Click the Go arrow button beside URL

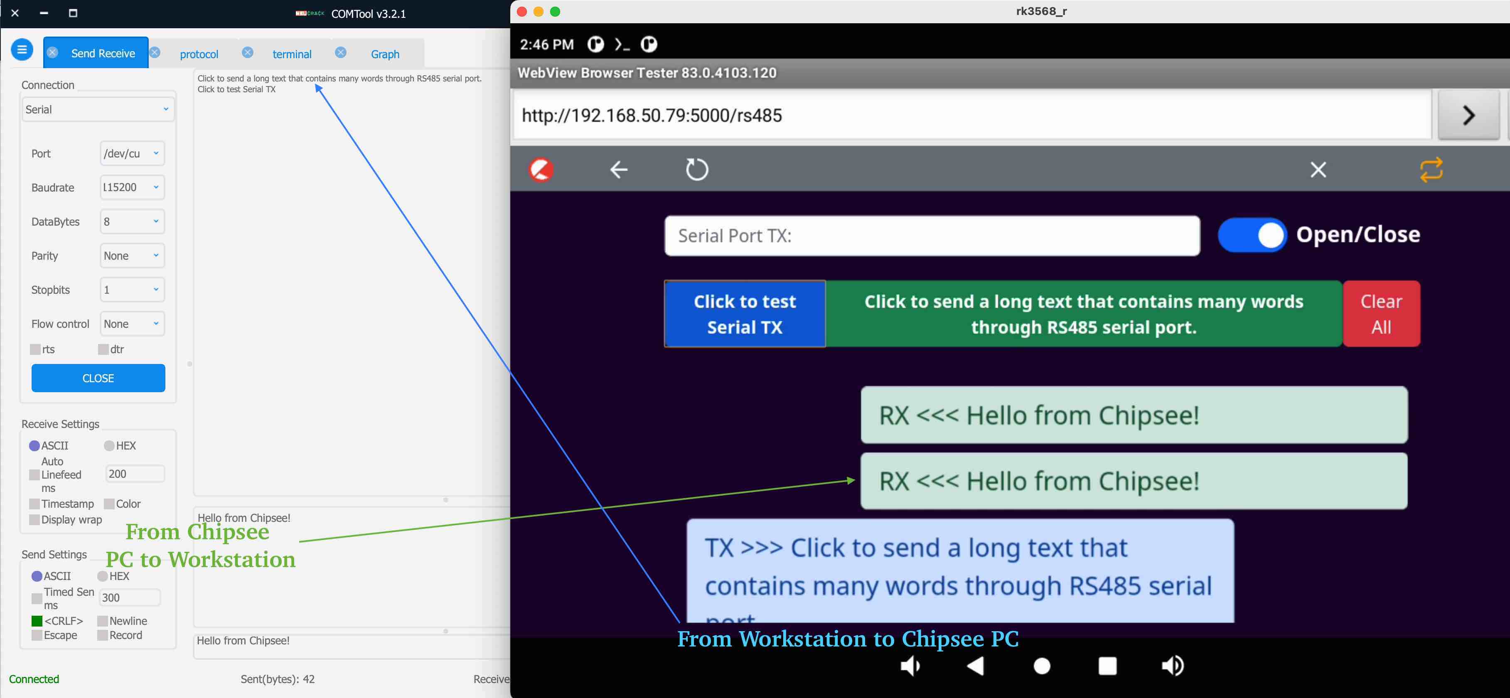point(1468,115)
